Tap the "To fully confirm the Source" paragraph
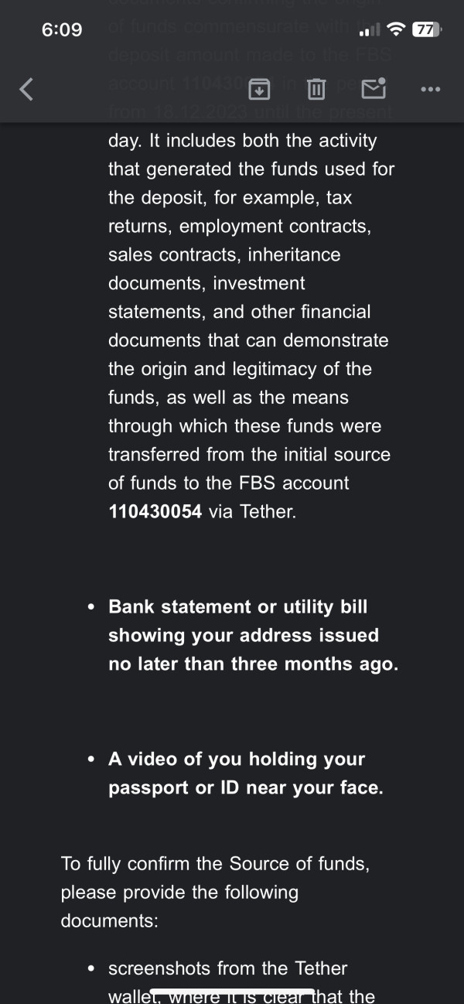The width and height of the screenshot is (464, 1004). click(x=215, y=864)
